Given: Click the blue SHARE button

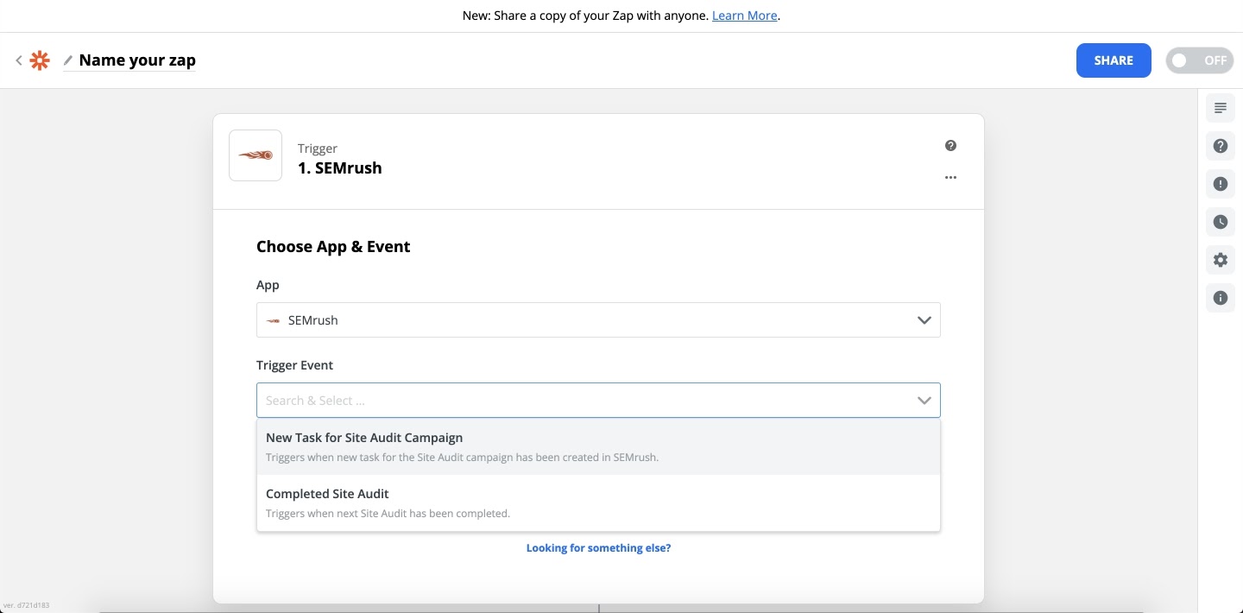Looking at the screenshot, I should [1113, 60].
